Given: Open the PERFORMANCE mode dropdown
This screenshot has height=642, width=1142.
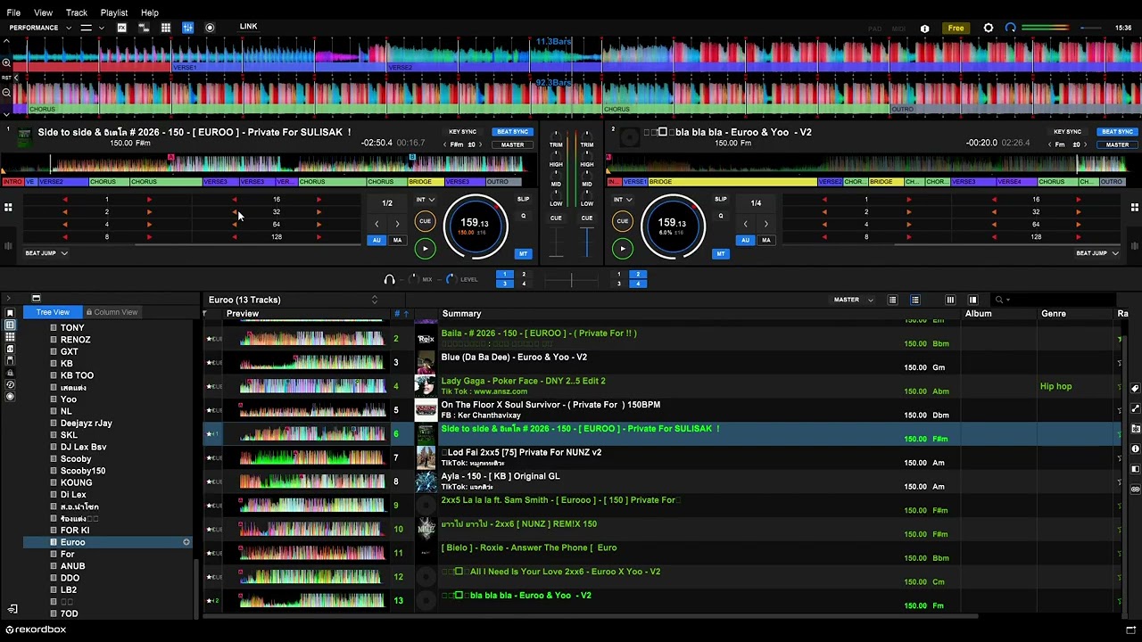Looking at the screenshot, I should tap(39, 28).
